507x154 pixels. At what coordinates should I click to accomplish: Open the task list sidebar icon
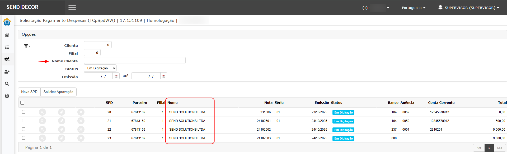[x=7, y=47]
